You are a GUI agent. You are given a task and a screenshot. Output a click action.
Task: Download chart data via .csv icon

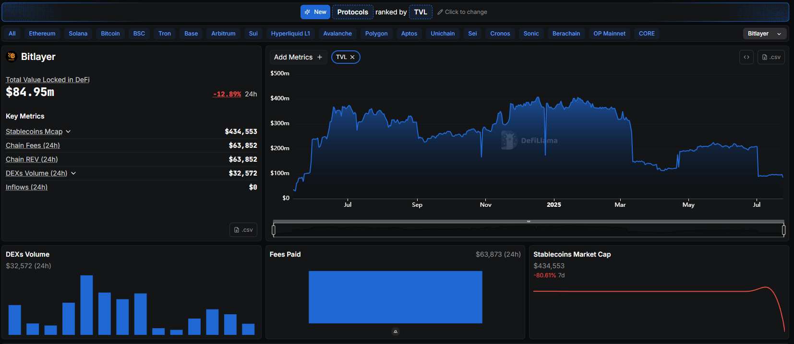[x=771, y=57]
